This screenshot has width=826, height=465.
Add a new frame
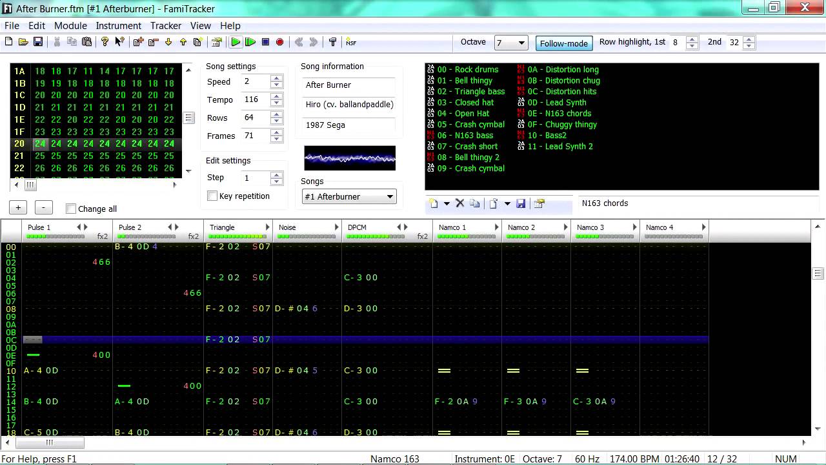pyautogui.click(x=138, y=42)
